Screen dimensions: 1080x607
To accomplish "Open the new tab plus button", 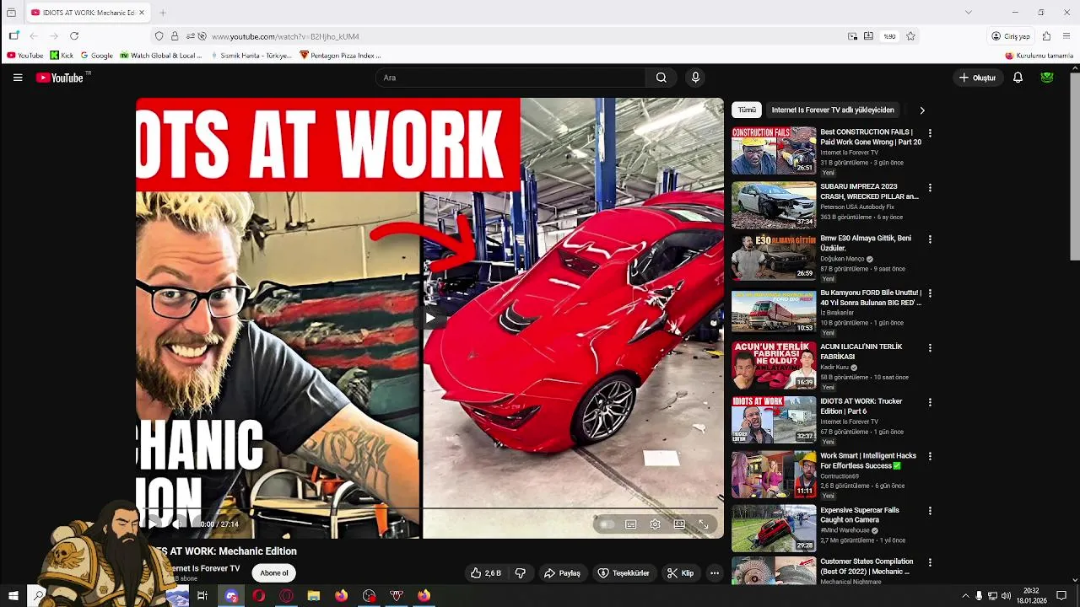I will click(163, 13).
